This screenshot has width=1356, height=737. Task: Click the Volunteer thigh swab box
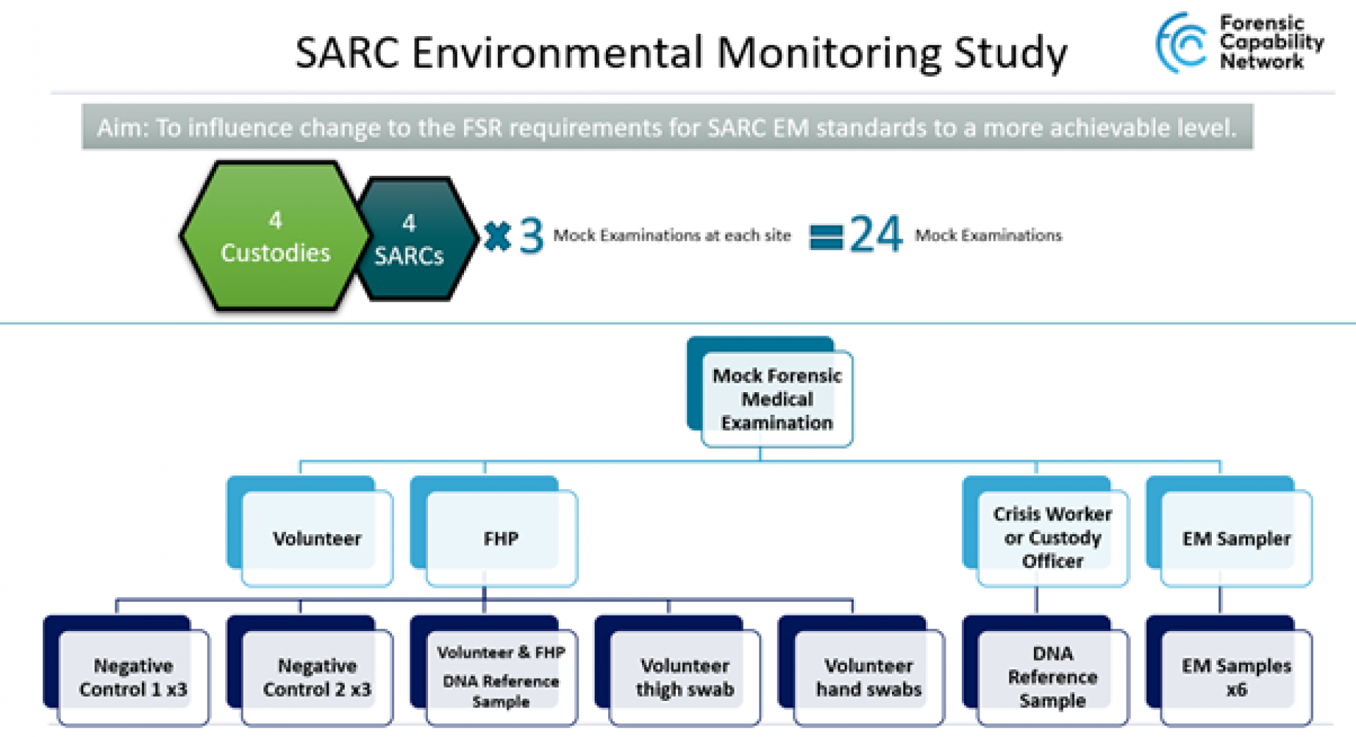(x=684, y=677)
